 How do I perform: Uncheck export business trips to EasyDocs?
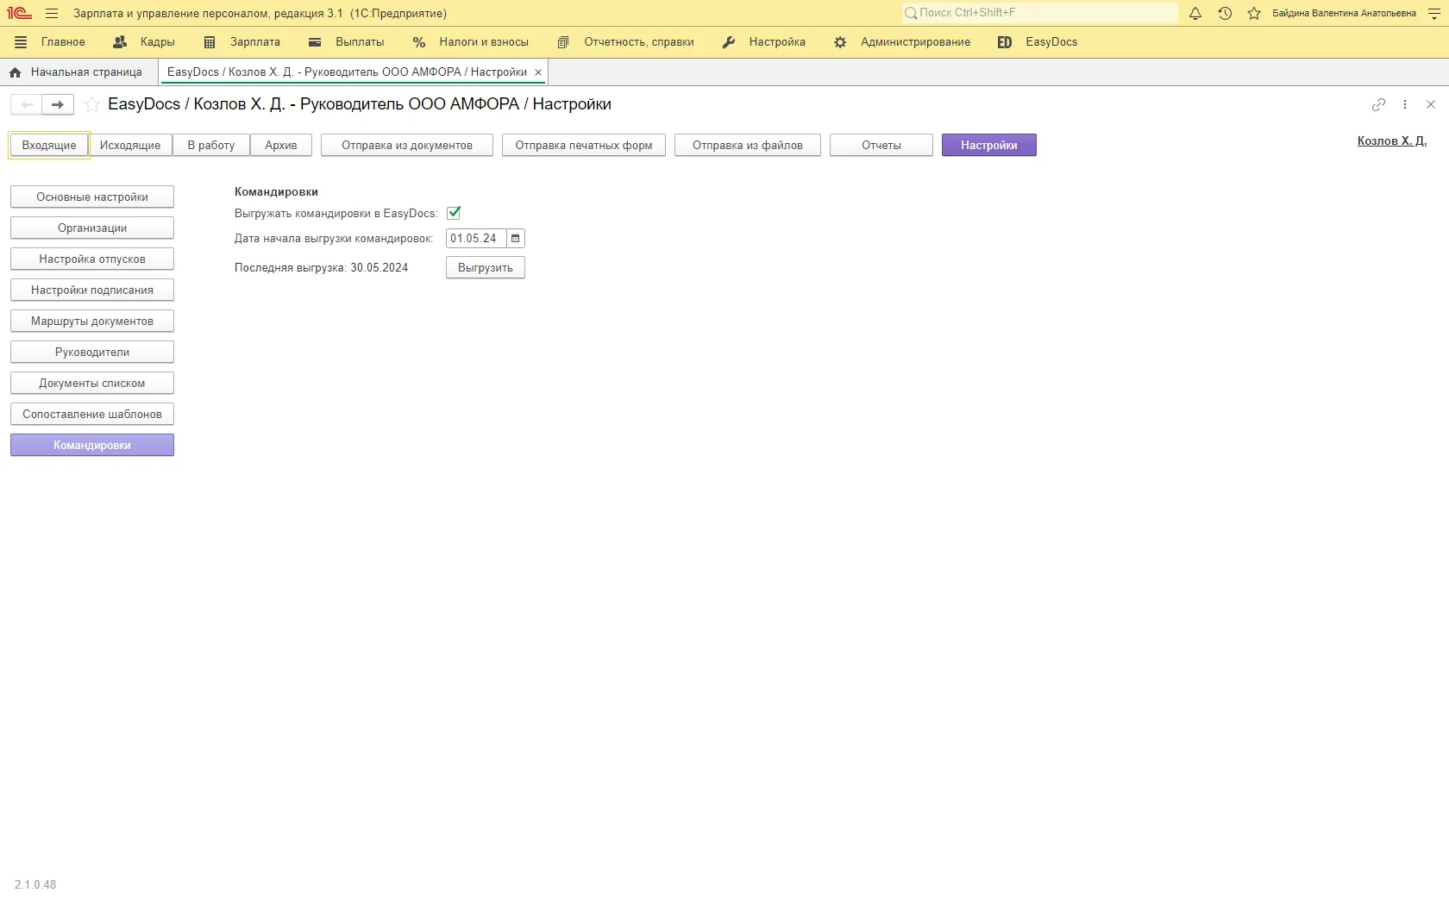tap(454, 213)
